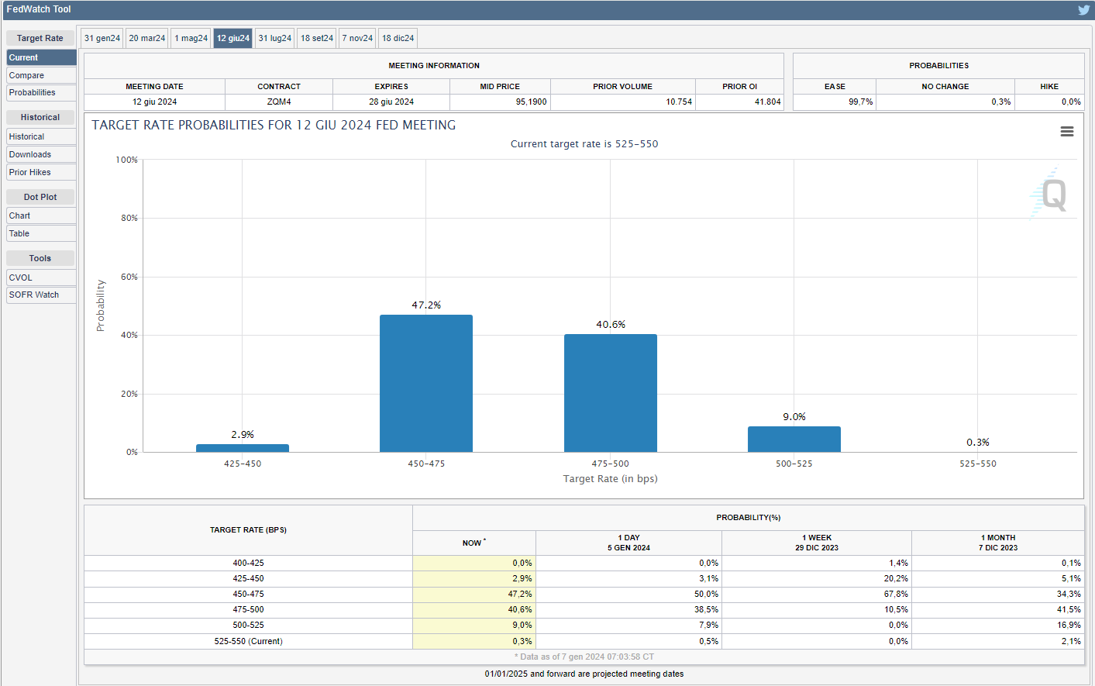Open the chart hamburger menu

tap(1066, 132)
